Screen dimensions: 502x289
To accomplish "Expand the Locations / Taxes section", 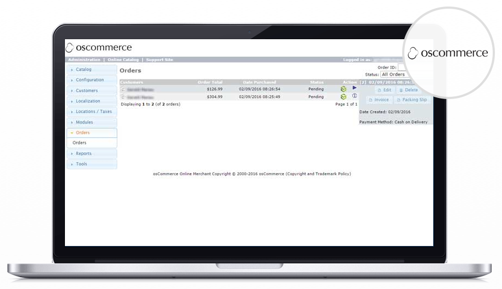I will tap(92, 112).
